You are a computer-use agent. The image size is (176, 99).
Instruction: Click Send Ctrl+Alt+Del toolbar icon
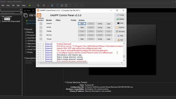(38, 5)
